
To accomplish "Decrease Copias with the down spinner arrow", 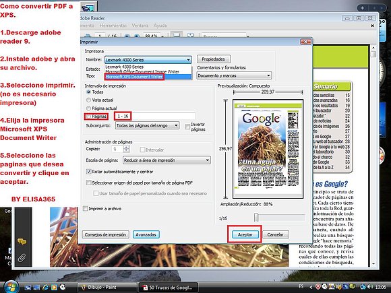I will click(127, 151).
